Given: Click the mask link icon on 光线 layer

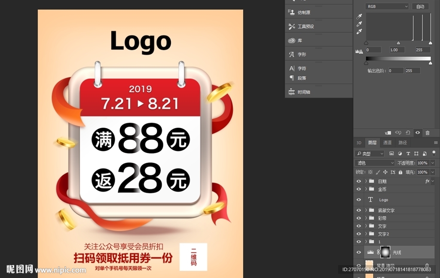Looking at the screenshot, I should [378, 252].
